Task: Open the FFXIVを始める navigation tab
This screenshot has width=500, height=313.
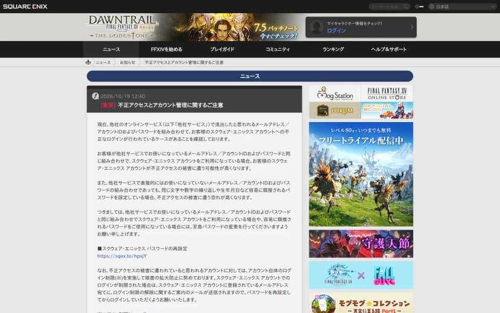Action: coord(167,49)
